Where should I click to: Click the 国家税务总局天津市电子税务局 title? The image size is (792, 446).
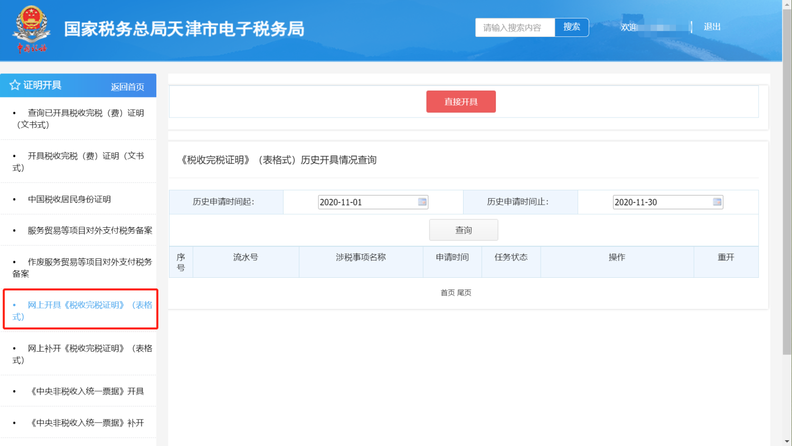[184, 29]
